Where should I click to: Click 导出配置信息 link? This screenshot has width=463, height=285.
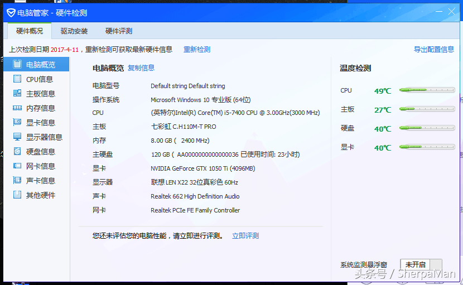434,49
